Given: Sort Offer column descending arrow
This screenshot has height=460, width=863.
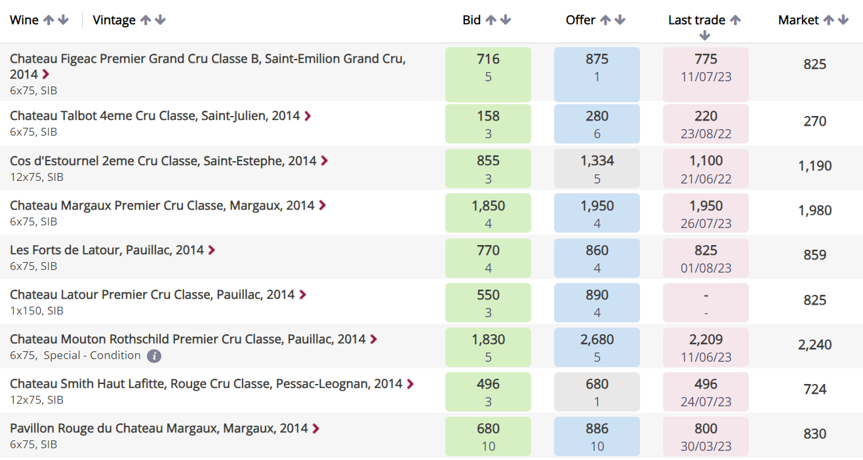Looking at the screenshot, I should click(620, 20).
